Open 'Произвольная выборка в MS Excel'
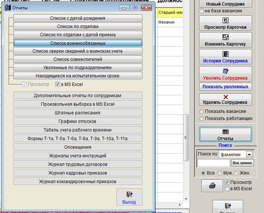The image size is (264, 213). click(x=78, y=104)
